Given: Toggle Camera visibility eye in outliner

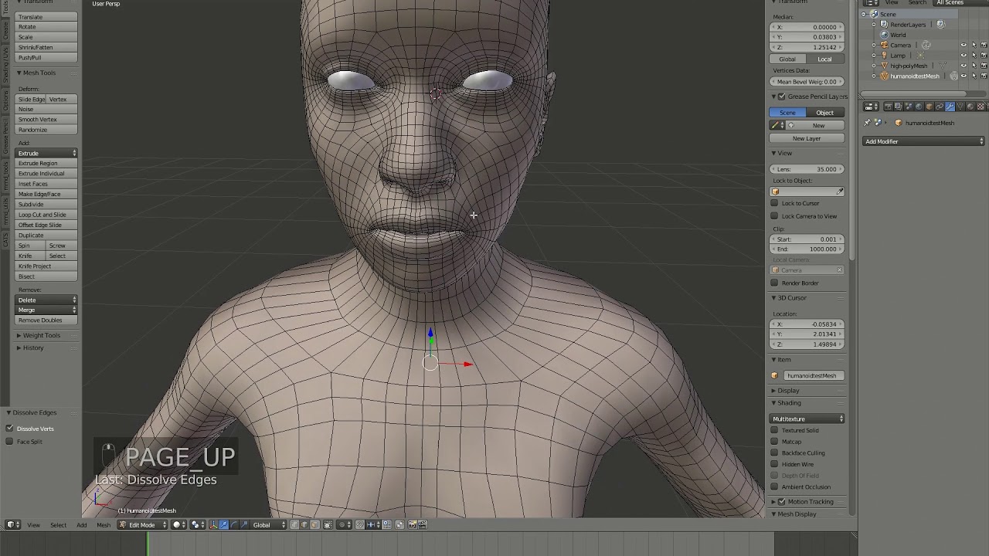Looking at the screenshot, I should click(x=964, y=45).
